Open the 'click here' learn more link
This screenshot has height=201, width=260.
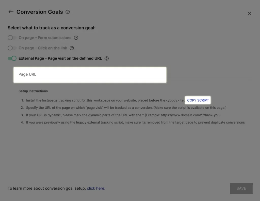pos(95,188)
